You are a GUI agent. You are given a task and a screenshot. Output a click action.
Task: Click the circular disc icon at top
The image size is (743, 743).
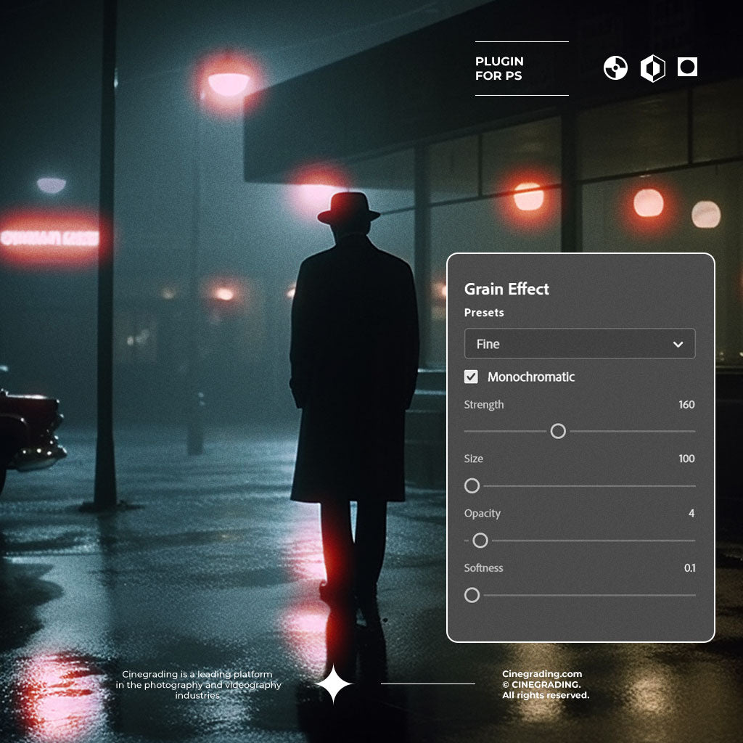(615, 68)
